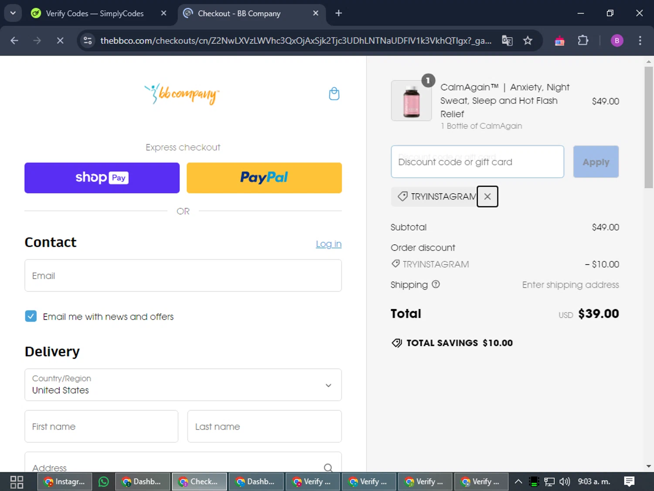The image size is (654, 491).
Task: Pay with PayPal button
Action: tap(264, 178)
